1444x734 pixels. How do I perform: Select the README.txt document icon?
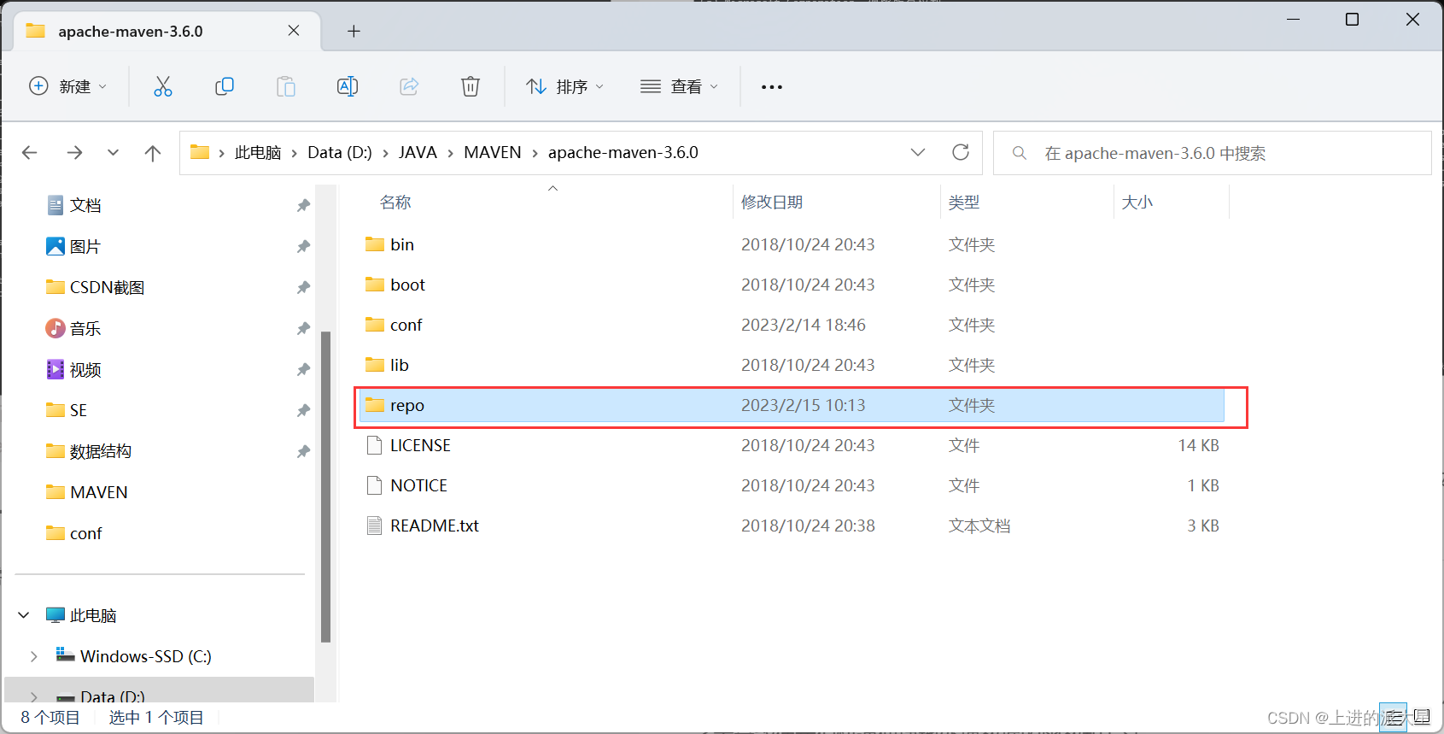click(x=374, y=526)
